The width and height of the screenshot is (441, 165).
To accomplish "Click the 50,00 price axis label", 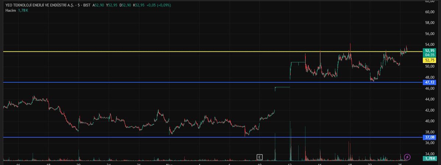I will tap(429, 66).
